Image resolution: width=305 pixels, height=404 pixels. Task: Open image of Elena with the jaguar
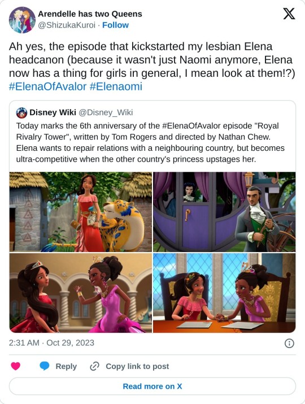[x=81, y=212]
